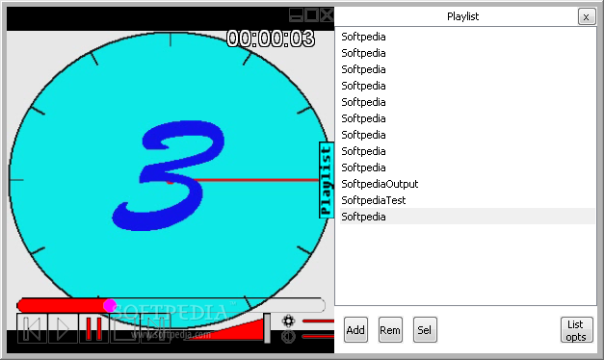The image size is (604, 360).
Task: Adjust the red brightness slider bar
Action: pos(318,321)
